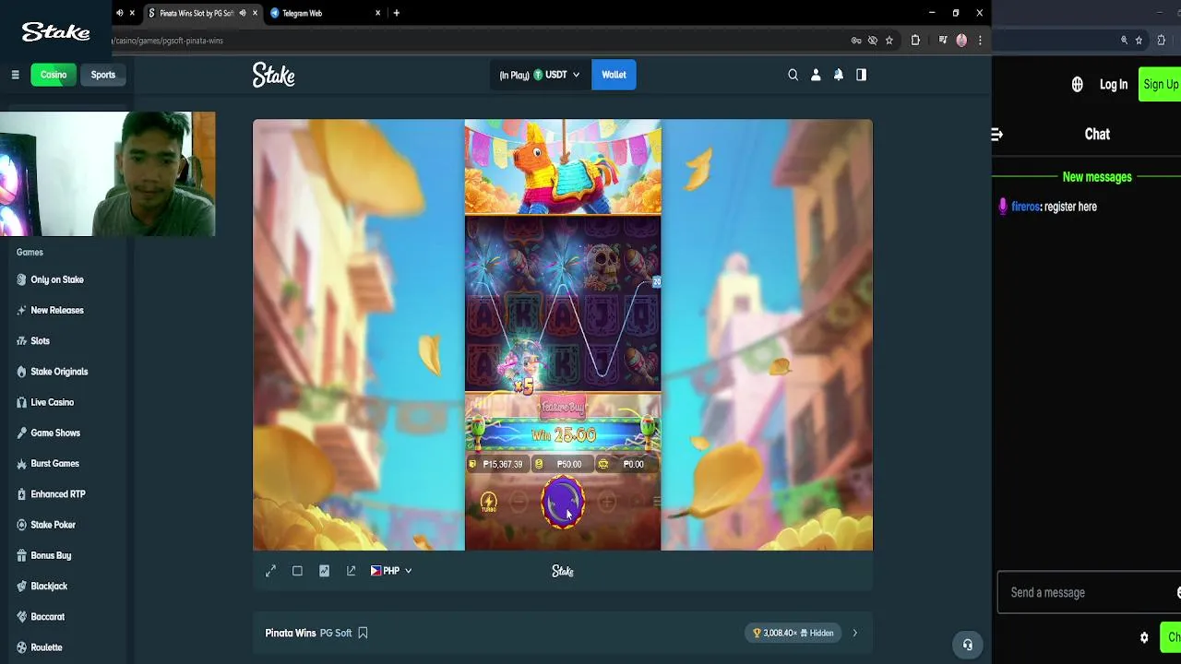This screenshot has width=1181, height=664.
Task: Bookmark Pinata Wins as favourite
Action: tap(363, 633)
